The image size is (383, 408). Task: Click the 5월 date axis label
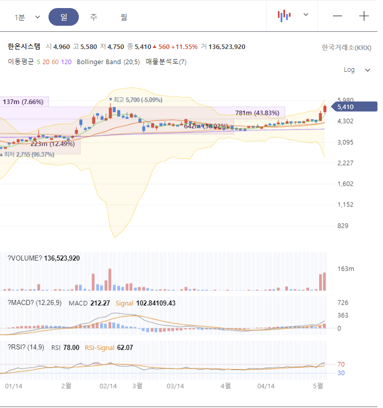point(318,386)
